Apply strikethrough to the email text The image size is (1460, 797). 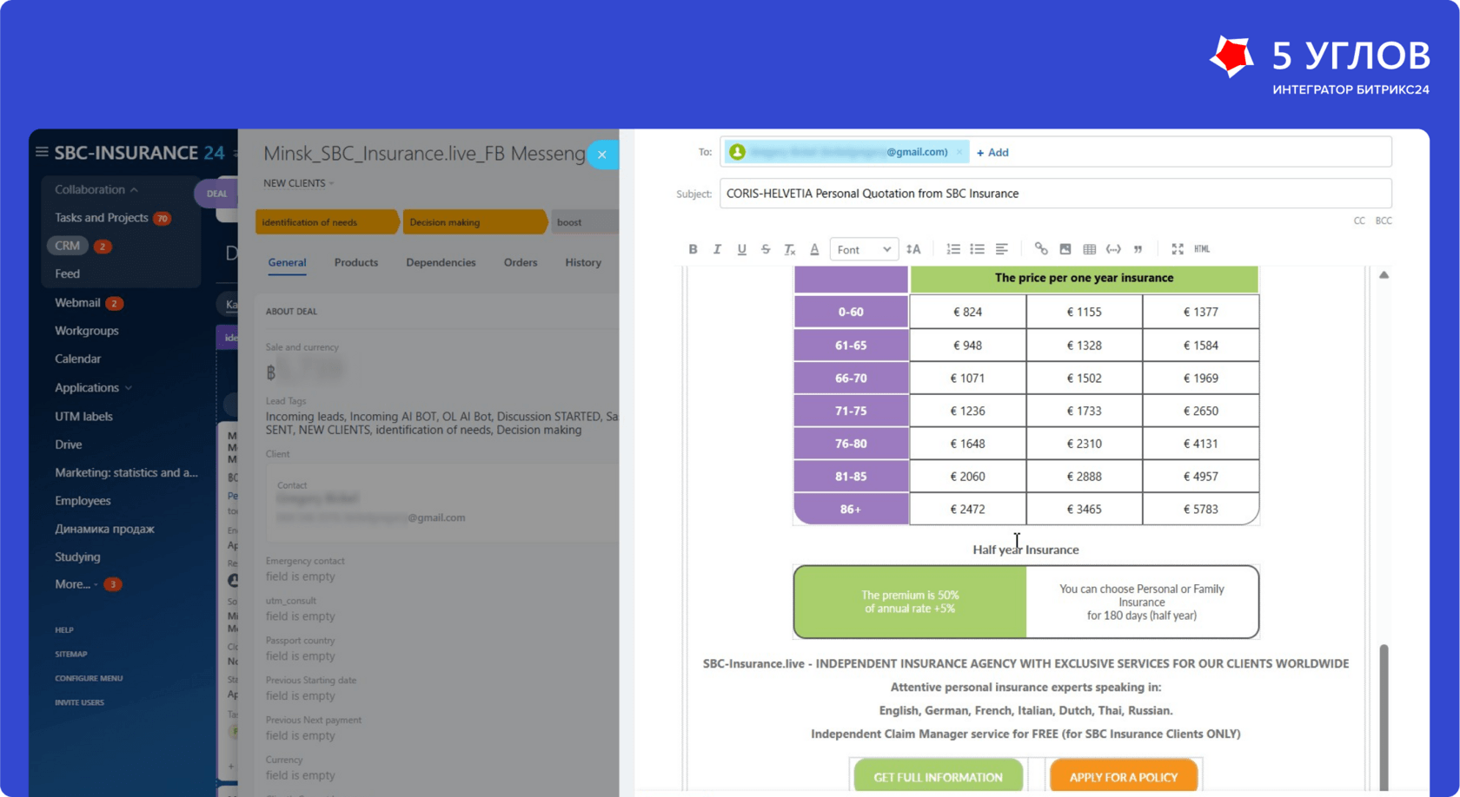[766, 249]
